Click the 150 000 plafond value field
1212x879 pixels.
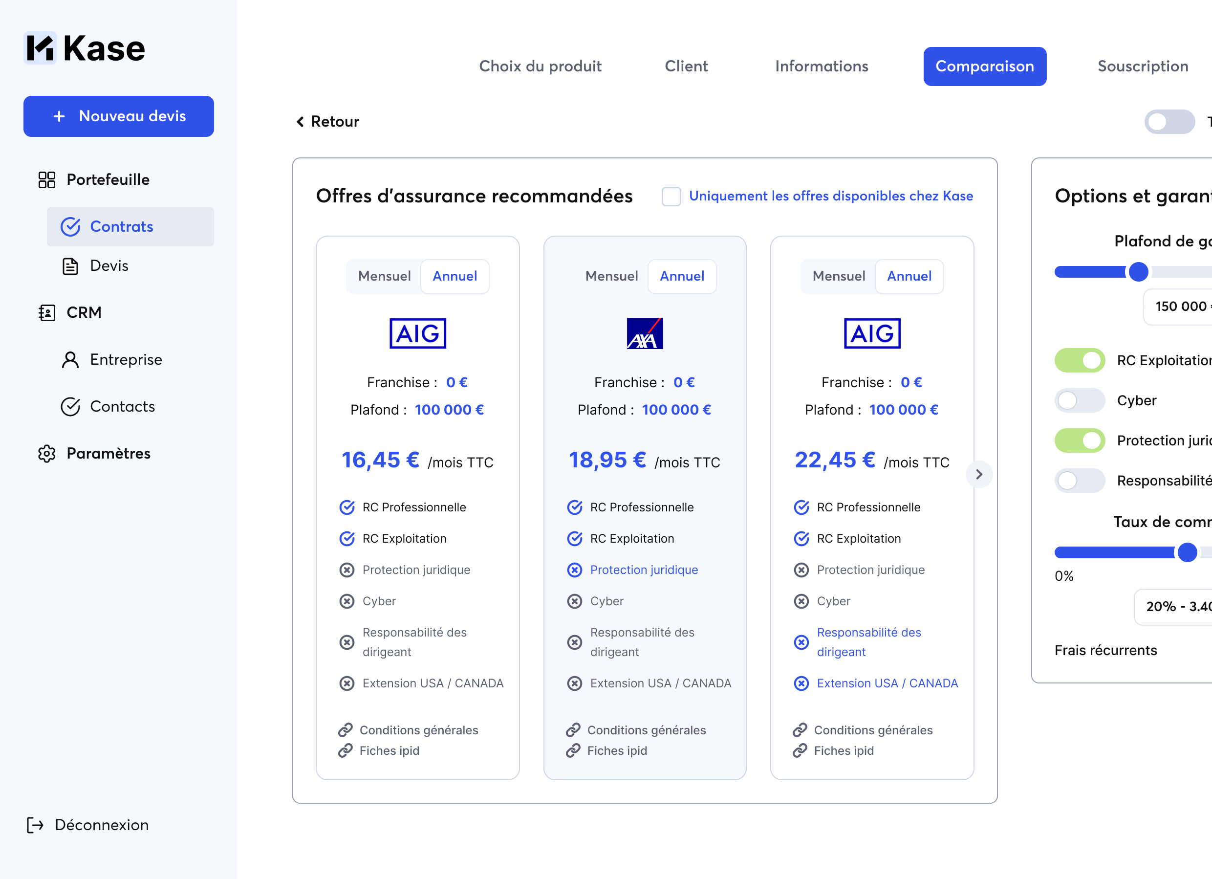pos(1177,307)
